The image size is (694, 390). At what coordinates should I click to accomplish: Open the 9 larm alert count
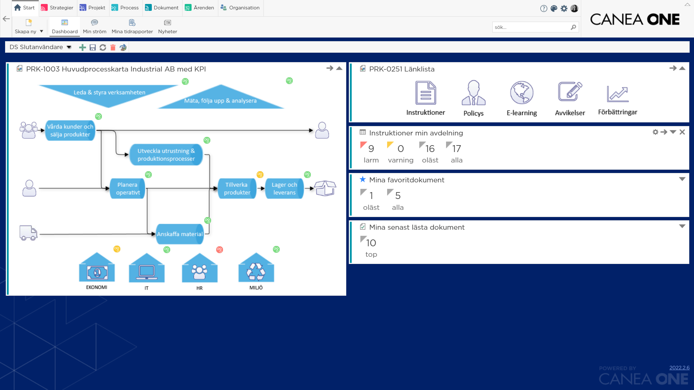pyautogui.click(x=371, y=148)
